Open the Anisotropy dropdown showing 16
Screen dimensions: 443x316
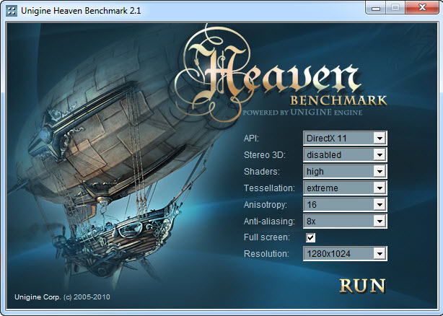point(345,205)
